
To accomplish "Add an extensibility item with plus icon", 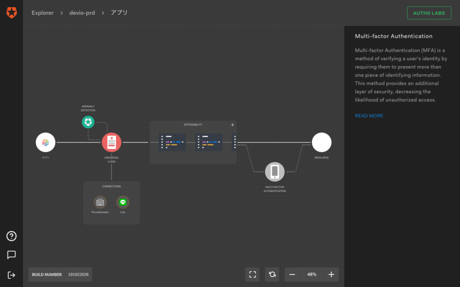I will tap(232, 125).
